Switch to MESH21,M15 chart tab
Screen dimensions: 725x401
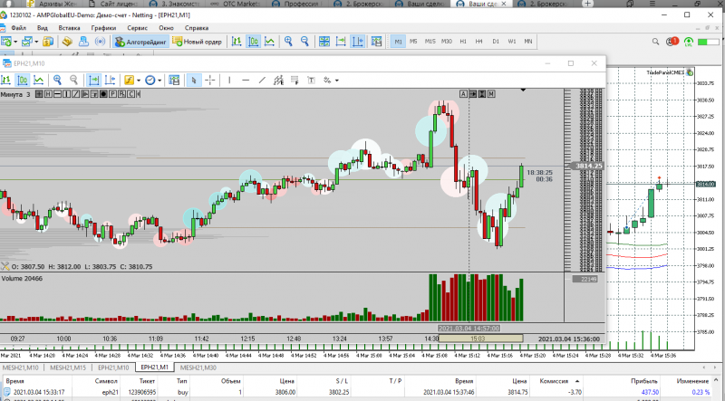[68, 368]
